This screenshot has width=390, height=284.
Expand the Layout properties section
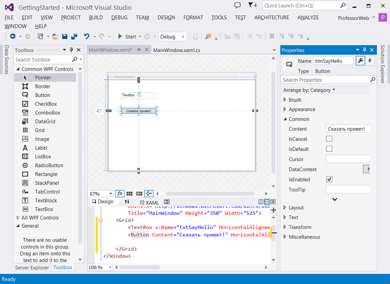coord(285,208)
